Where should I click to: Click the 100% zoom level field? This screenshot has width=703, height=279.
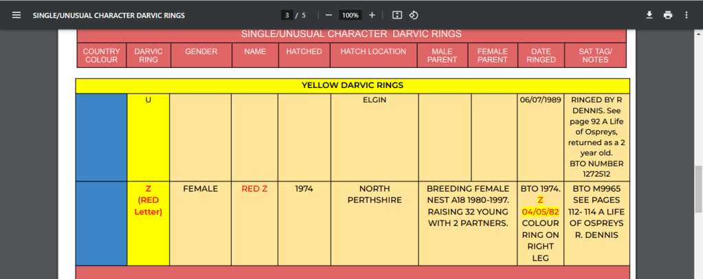pyautogui.click(x=350, y=15)
